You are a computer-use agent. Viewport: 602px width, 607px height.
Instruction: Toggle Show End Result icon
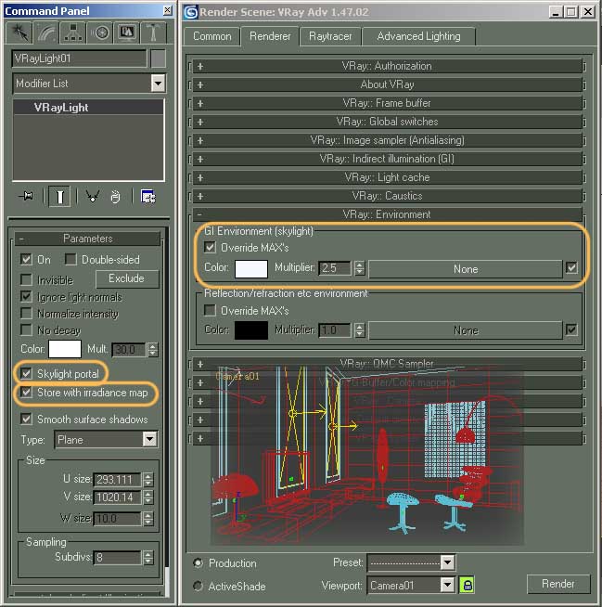click(59, 197)
